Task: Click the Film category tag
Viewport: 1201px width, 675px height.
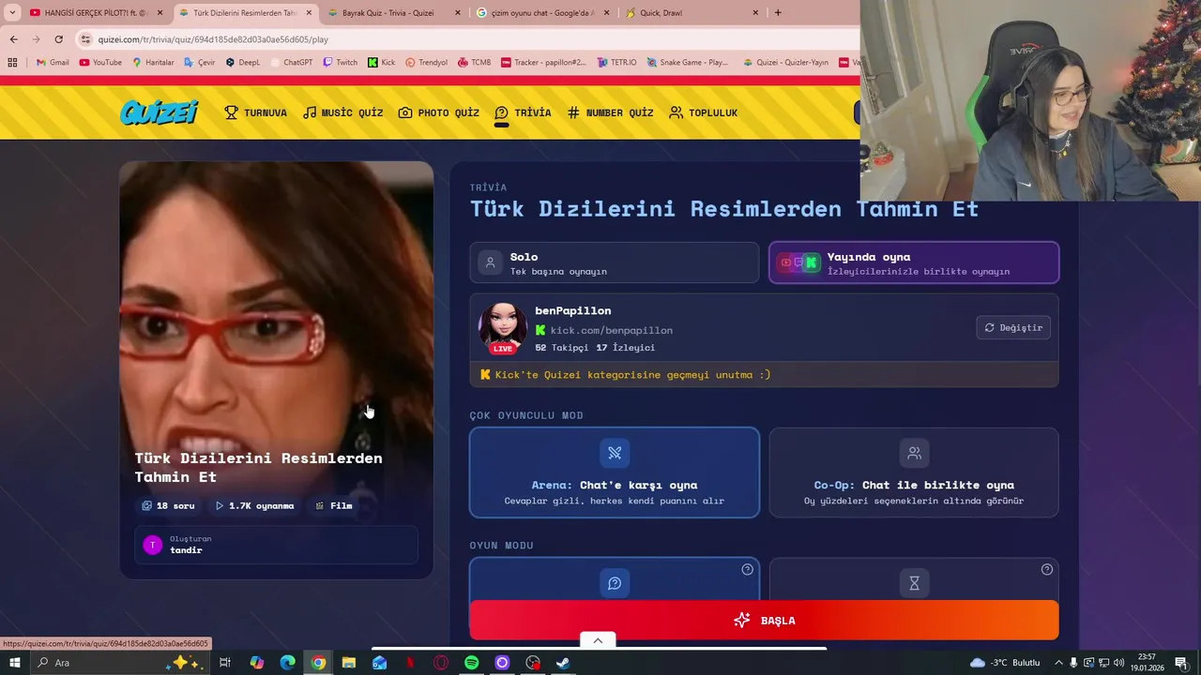Action: tap(334, 505)
